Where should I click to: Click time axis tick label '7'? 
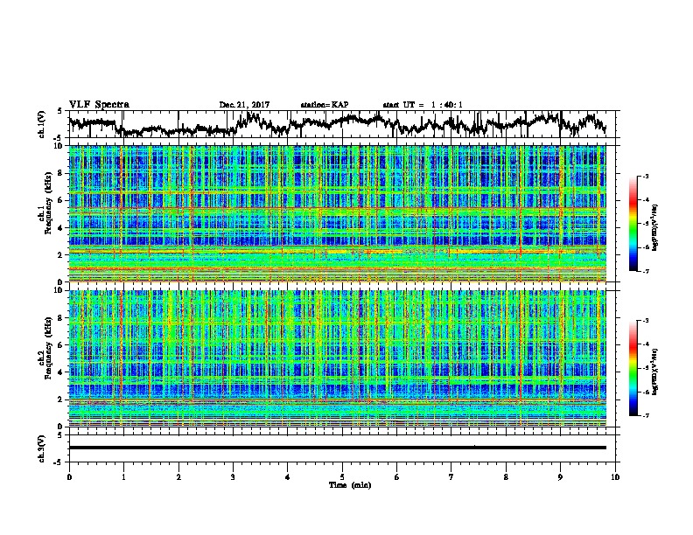(x=451, y=477)
